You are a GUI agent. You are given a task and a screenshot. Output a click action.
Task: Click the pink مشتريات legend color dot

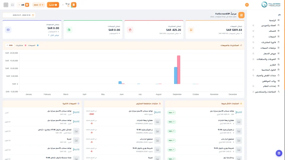click(26, 45)
